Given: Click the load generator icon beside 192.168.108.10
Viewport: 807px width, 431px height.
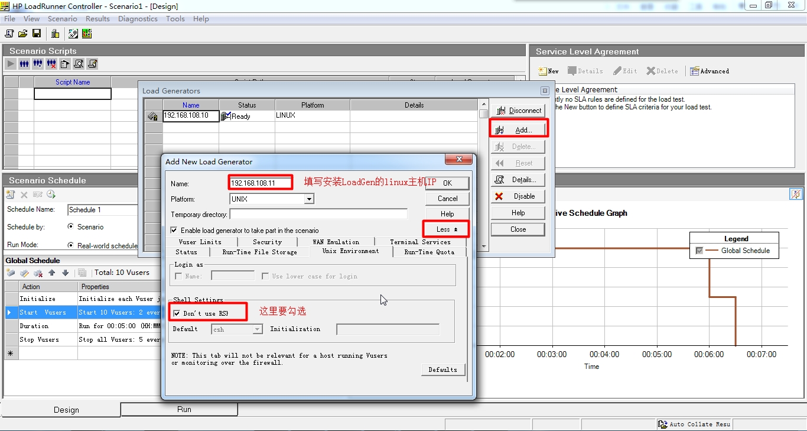Looking at the screenshot, I should tap(153, 116).
